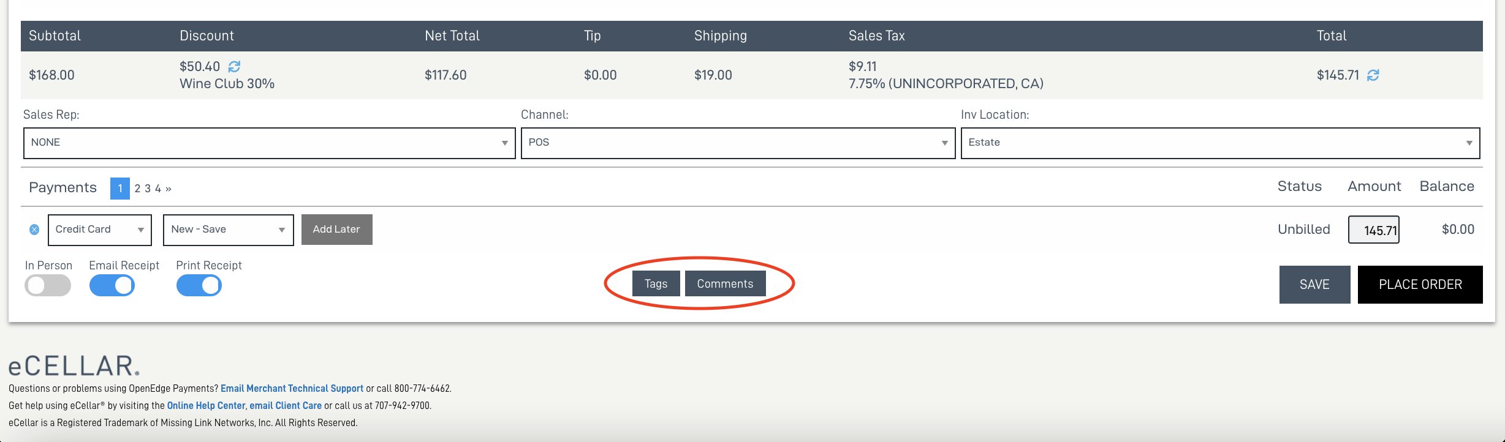The width and height of the screenshot is (1505, 442).
Task: Go to payments page 1
Action: point(120,189)
